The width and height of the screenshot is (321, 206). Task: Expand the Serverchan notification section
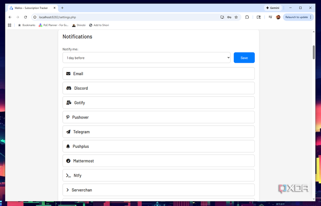158,190
